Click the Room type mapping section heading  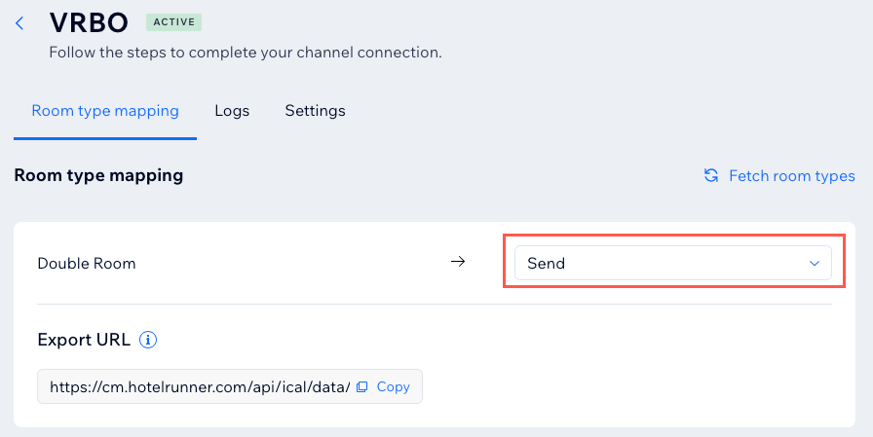pos(98,175)
